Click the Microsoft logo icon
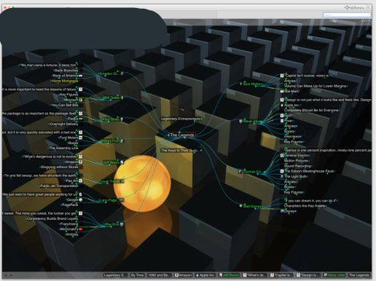This screenshot has width=376, height=281. point(81,100)
